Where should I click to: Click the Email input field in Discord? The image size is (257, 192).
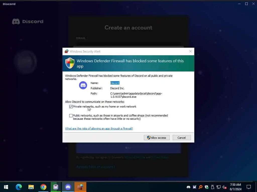tap(128, 44)
